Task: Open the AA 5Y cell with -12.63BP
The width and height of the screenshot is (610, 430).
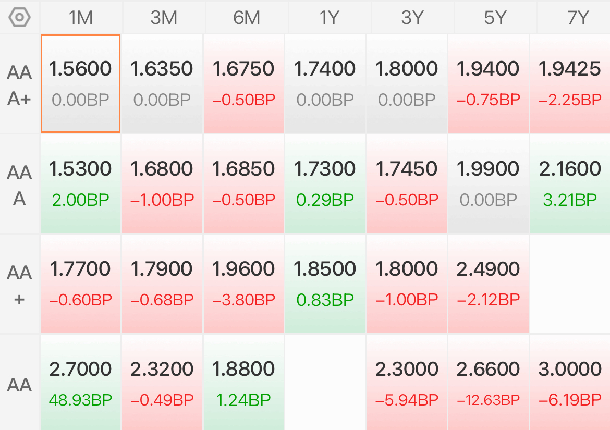Action: tap(488, 383)
